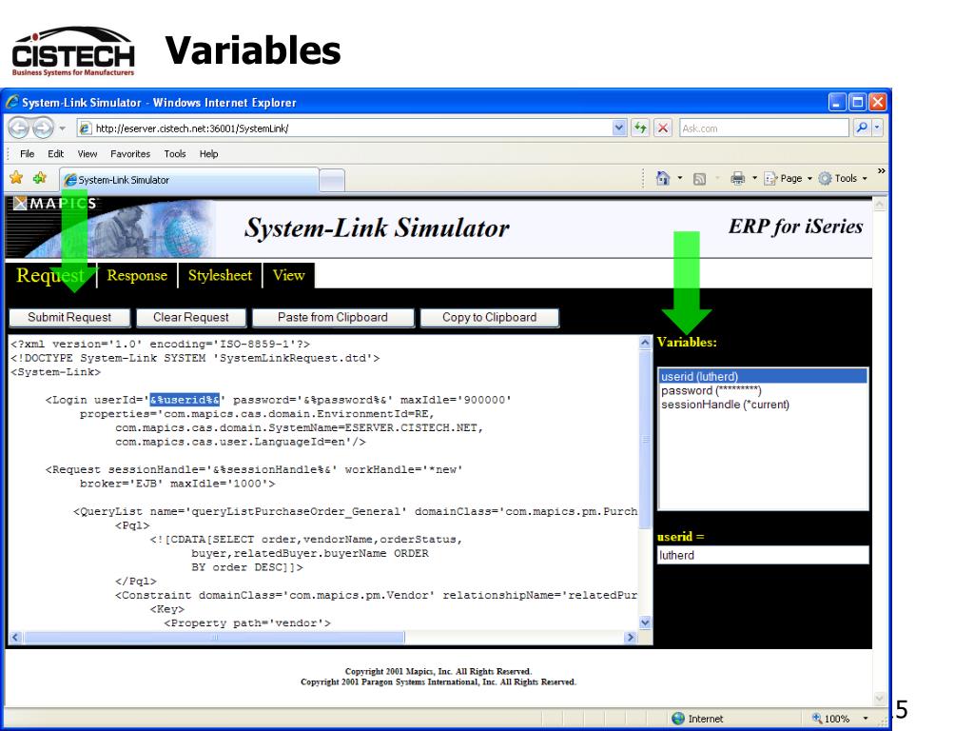Image resolution: width=974 pixels, height=731 pixels.
Task: Click the Submit Request button
Action: point(69,318)
